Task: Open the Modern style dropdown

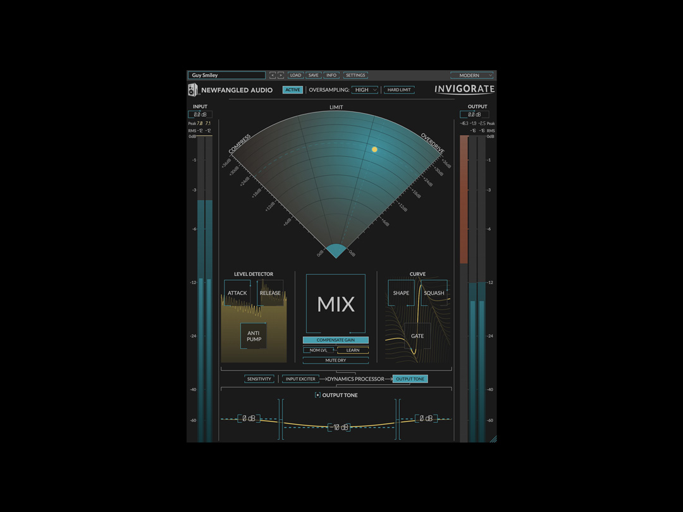Action: (472, 75)
